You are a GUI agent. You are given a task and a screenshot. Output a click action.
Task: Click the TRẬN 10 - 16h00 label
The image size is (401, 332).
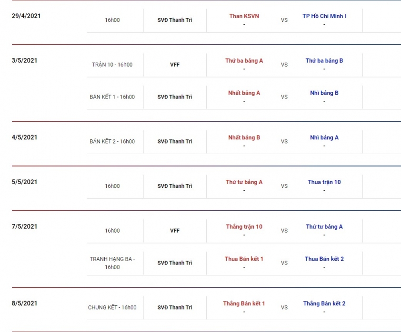112,65
